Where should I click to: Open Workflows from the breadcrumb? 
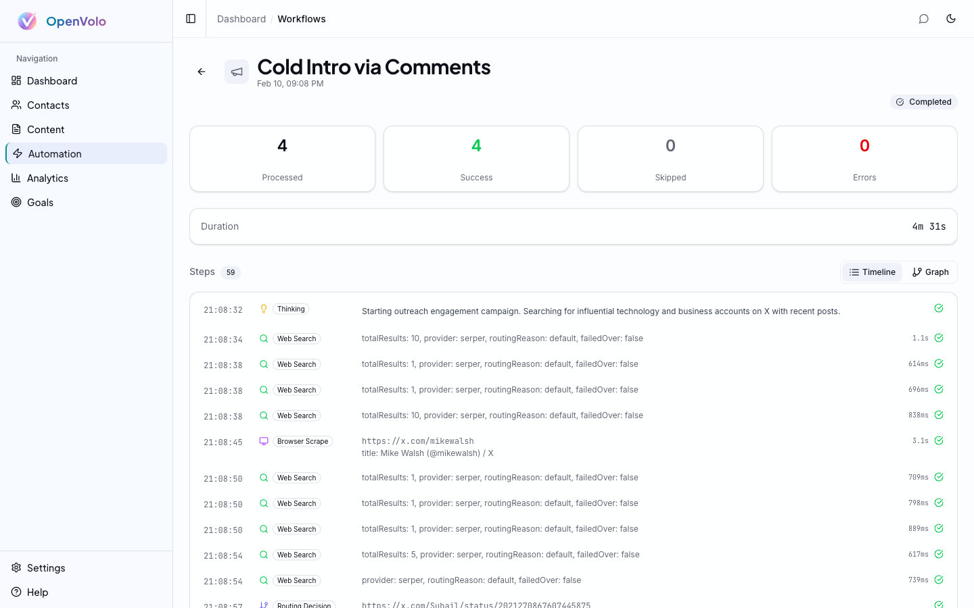pos(302,19)
